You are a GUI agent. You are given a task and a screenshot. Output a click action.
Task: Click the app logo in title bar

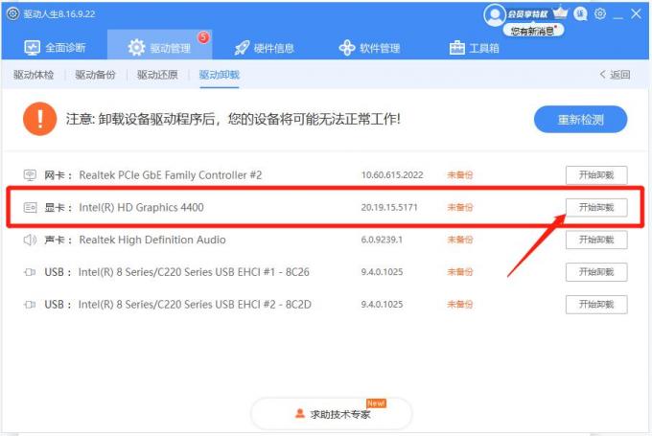[x=12, y=13]
